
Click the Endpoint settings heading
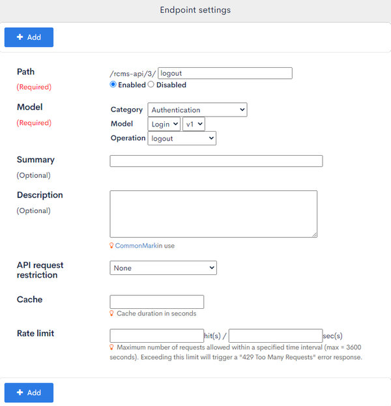(x=195, y=10)
